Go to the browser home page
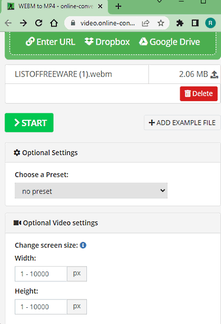221x324 pixels. [54, 23]
